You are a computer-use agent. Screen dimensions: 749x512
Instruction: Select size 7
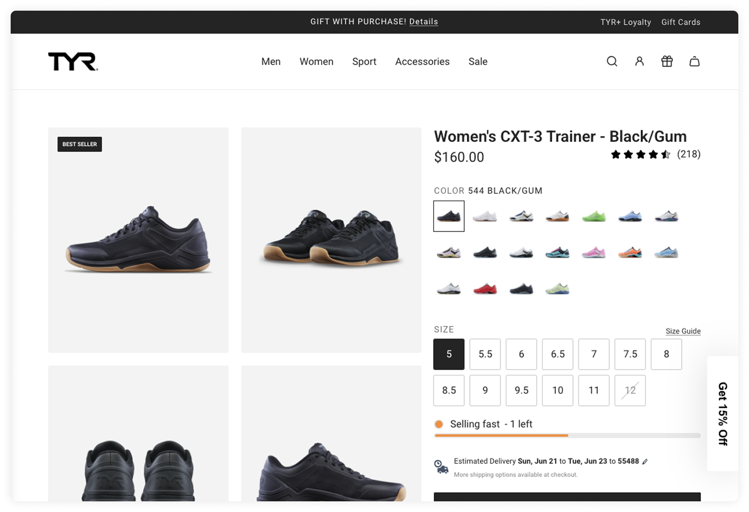click(594, 354)
